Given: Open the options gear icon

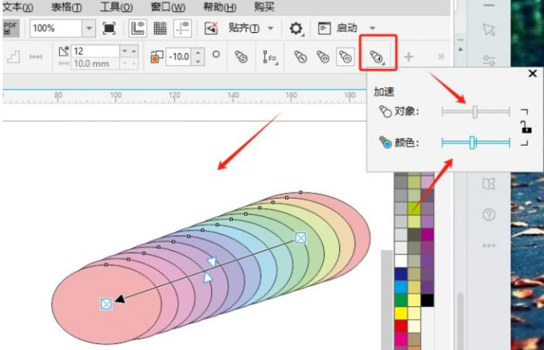Looking at the screenshot, I should click(x=296, y=28).
